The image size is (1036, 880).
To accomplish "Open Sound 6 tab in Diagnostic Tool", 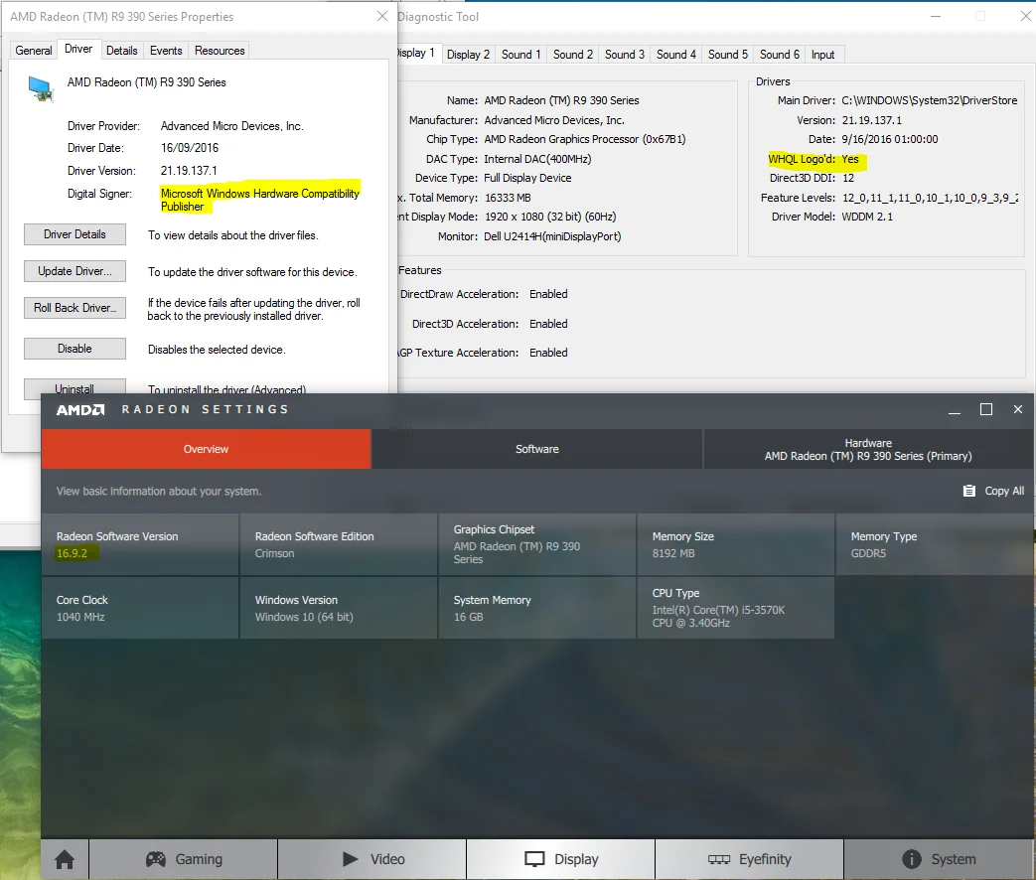I will point(779,55).
